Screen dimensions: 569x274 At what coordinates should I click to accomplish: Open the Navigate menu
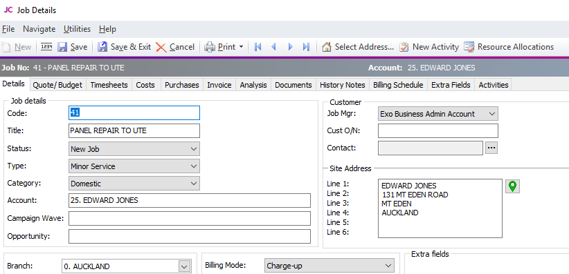(x=39, y=29)
